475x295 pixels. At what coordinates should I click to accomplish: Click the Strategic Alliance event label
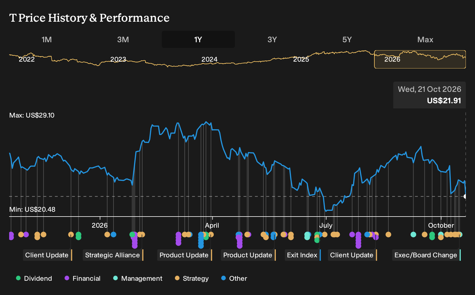click(x=113, y=255)
